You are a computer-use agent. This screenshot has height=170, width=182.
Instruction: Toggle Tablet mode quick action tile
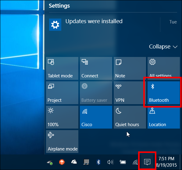pos(62,68)
